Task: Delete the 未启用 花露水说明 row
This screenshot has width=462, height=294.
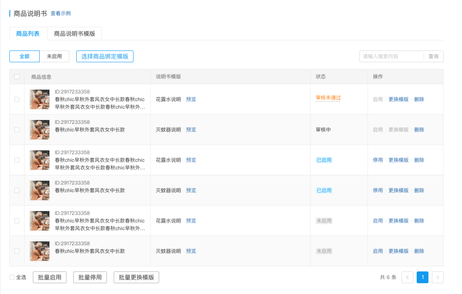Action: point(419,221)
